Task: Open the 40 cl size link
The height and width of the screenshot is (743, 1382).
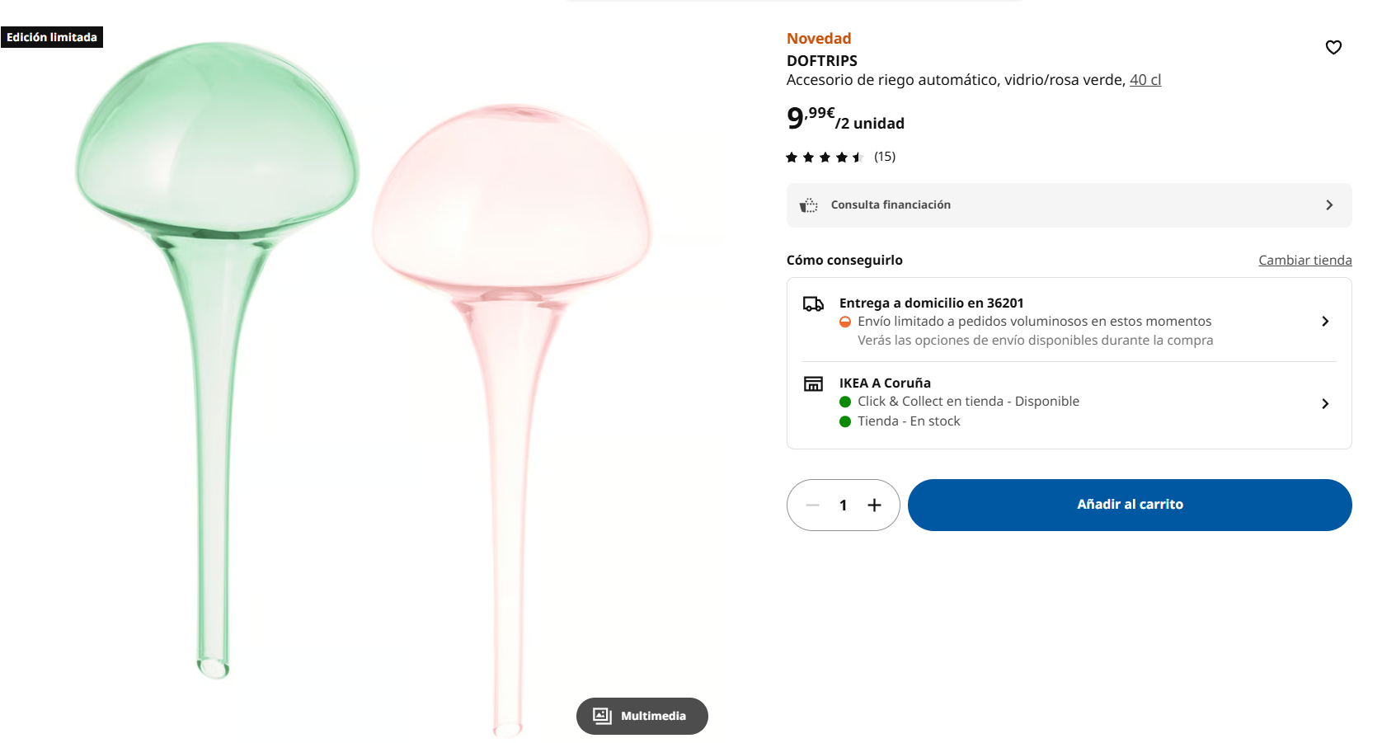Action: tap(1145, 80)
